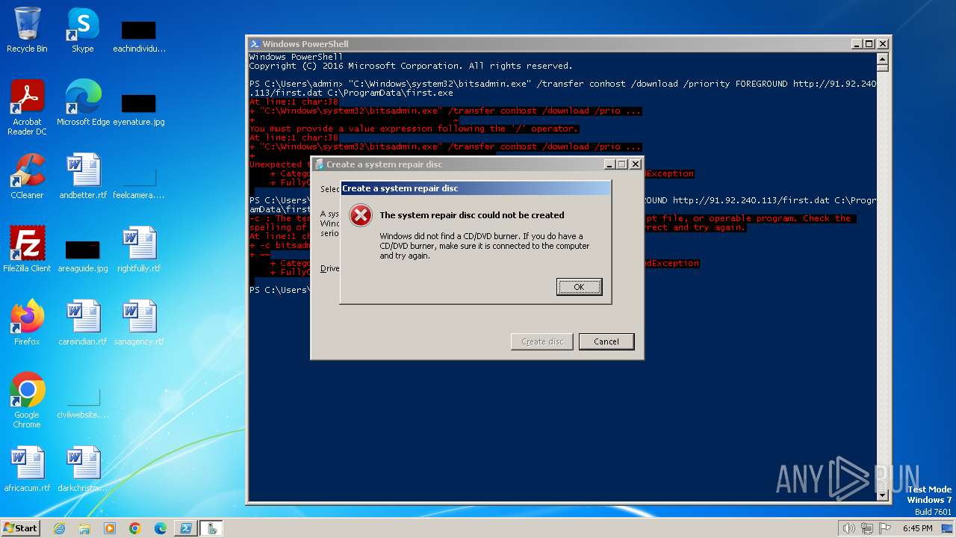This screenshot has height=538, width=956.
Task: Click the red error icon in the dialog
Action: (x=361, y=216)
